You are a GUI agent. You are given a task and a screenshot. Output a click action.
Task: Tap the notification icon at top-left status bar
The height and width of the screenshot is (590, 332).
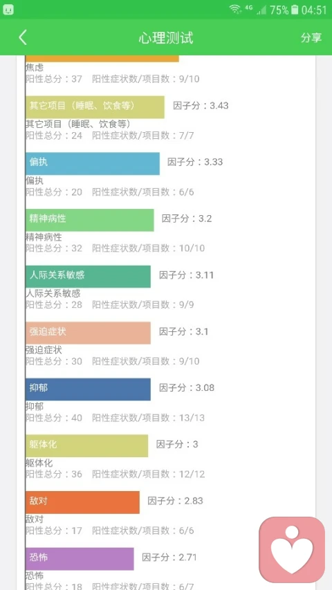tap(8, 10)
